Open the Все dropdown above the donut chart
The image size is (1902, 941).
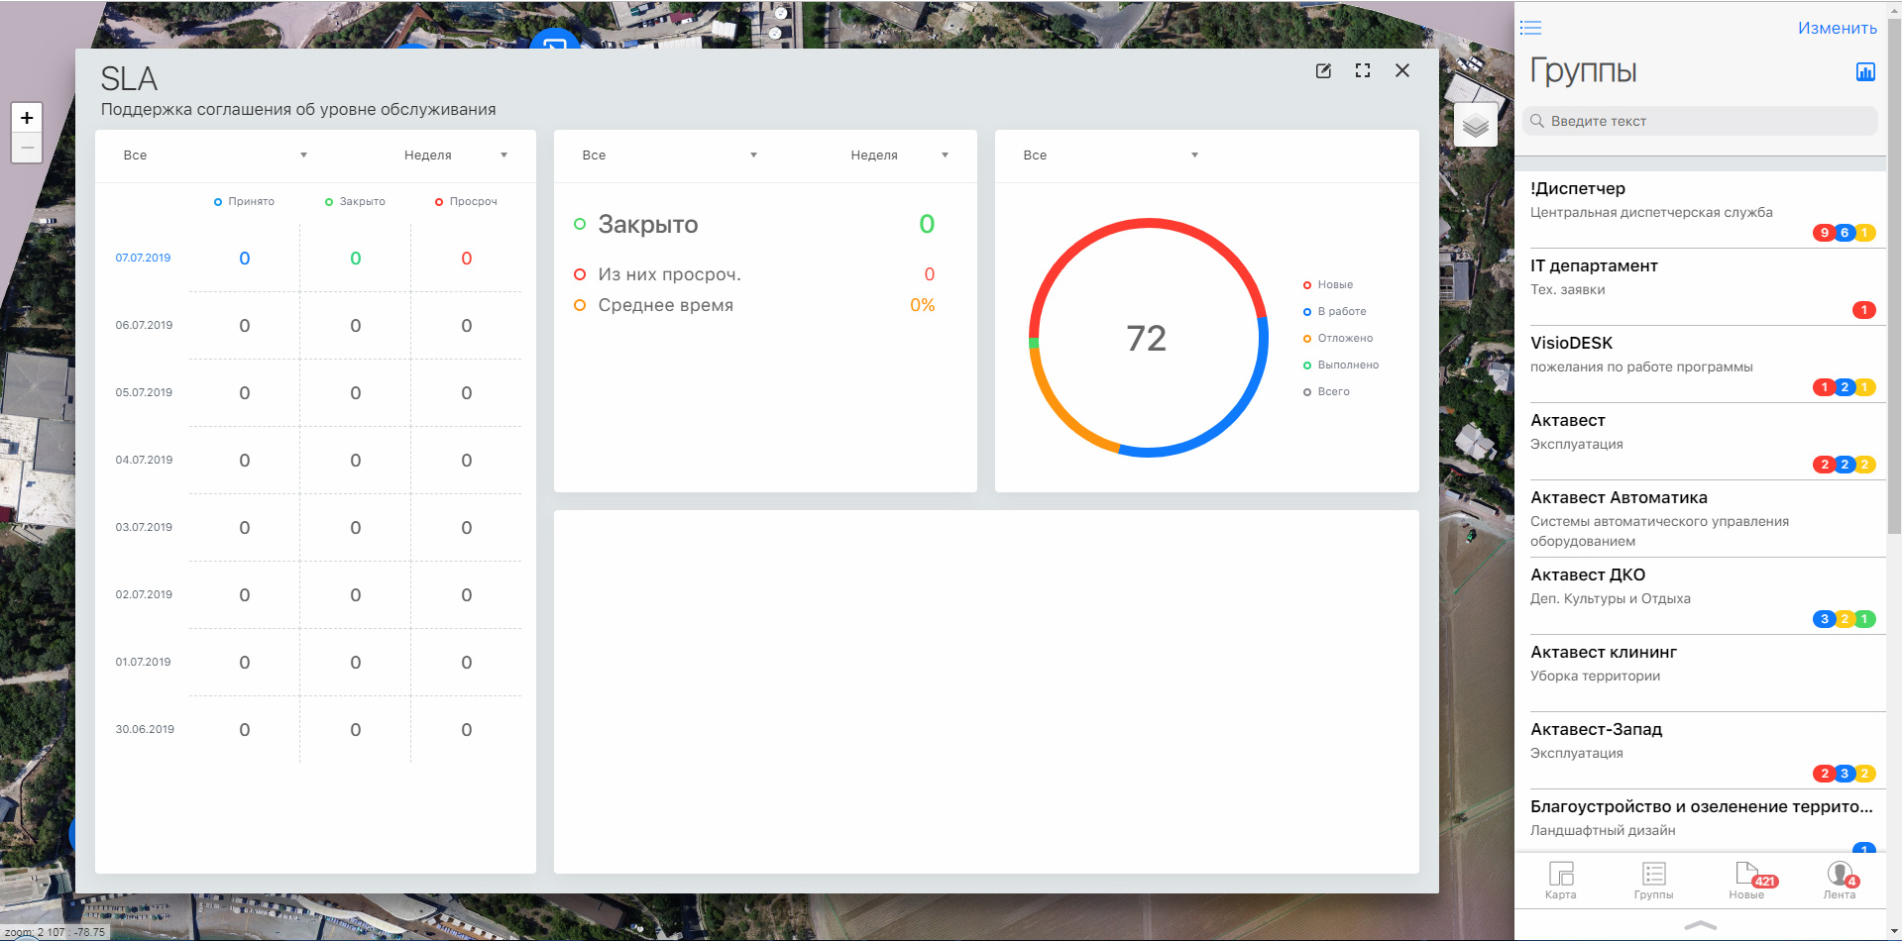(1110, 156)
